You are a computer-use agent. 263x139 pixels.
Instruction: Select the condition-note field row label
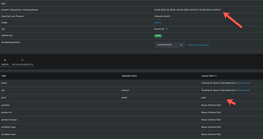click(8, 134)
